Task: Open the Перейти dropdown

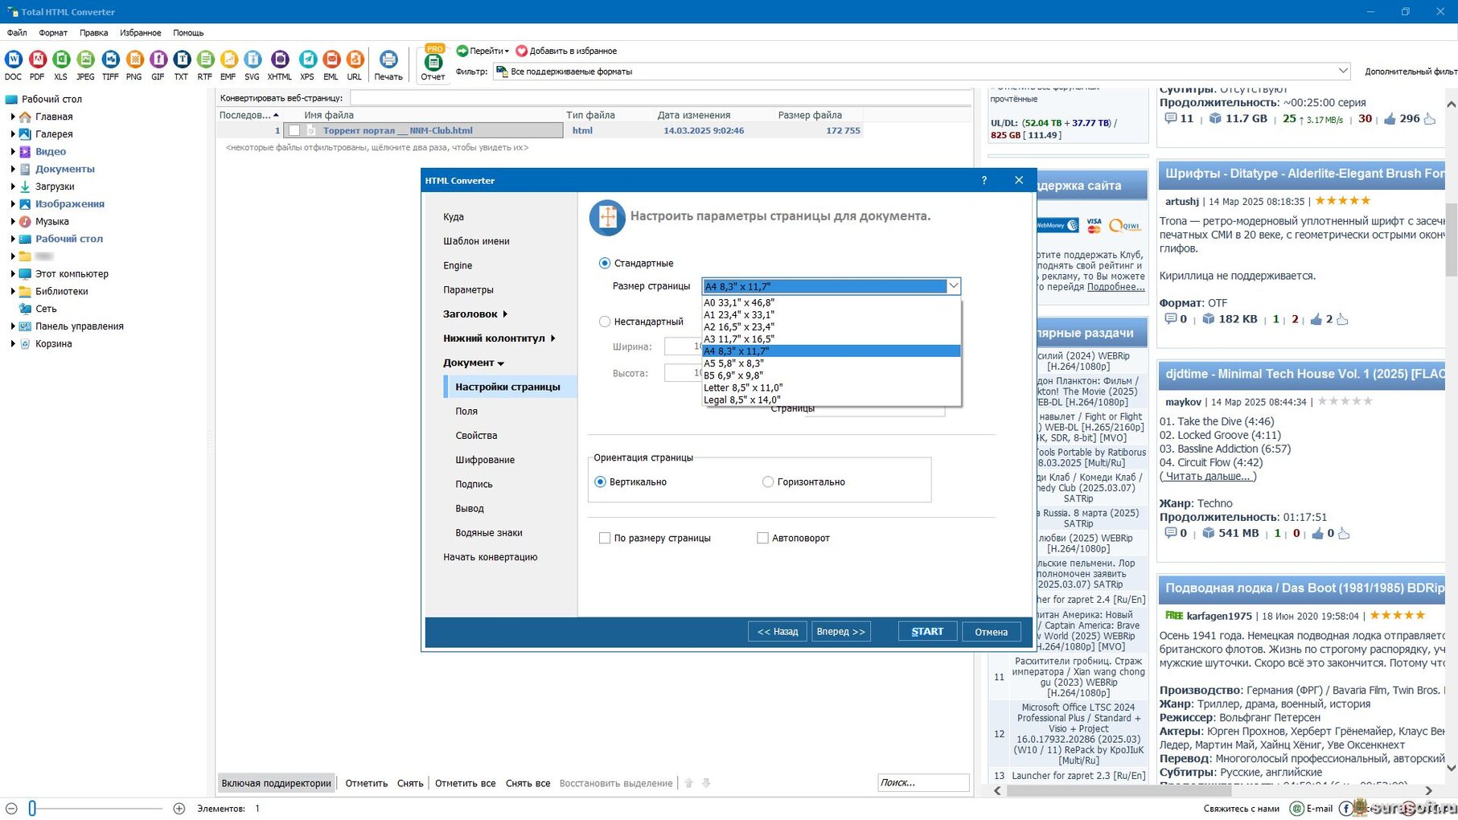Action: tap(483, 51)
